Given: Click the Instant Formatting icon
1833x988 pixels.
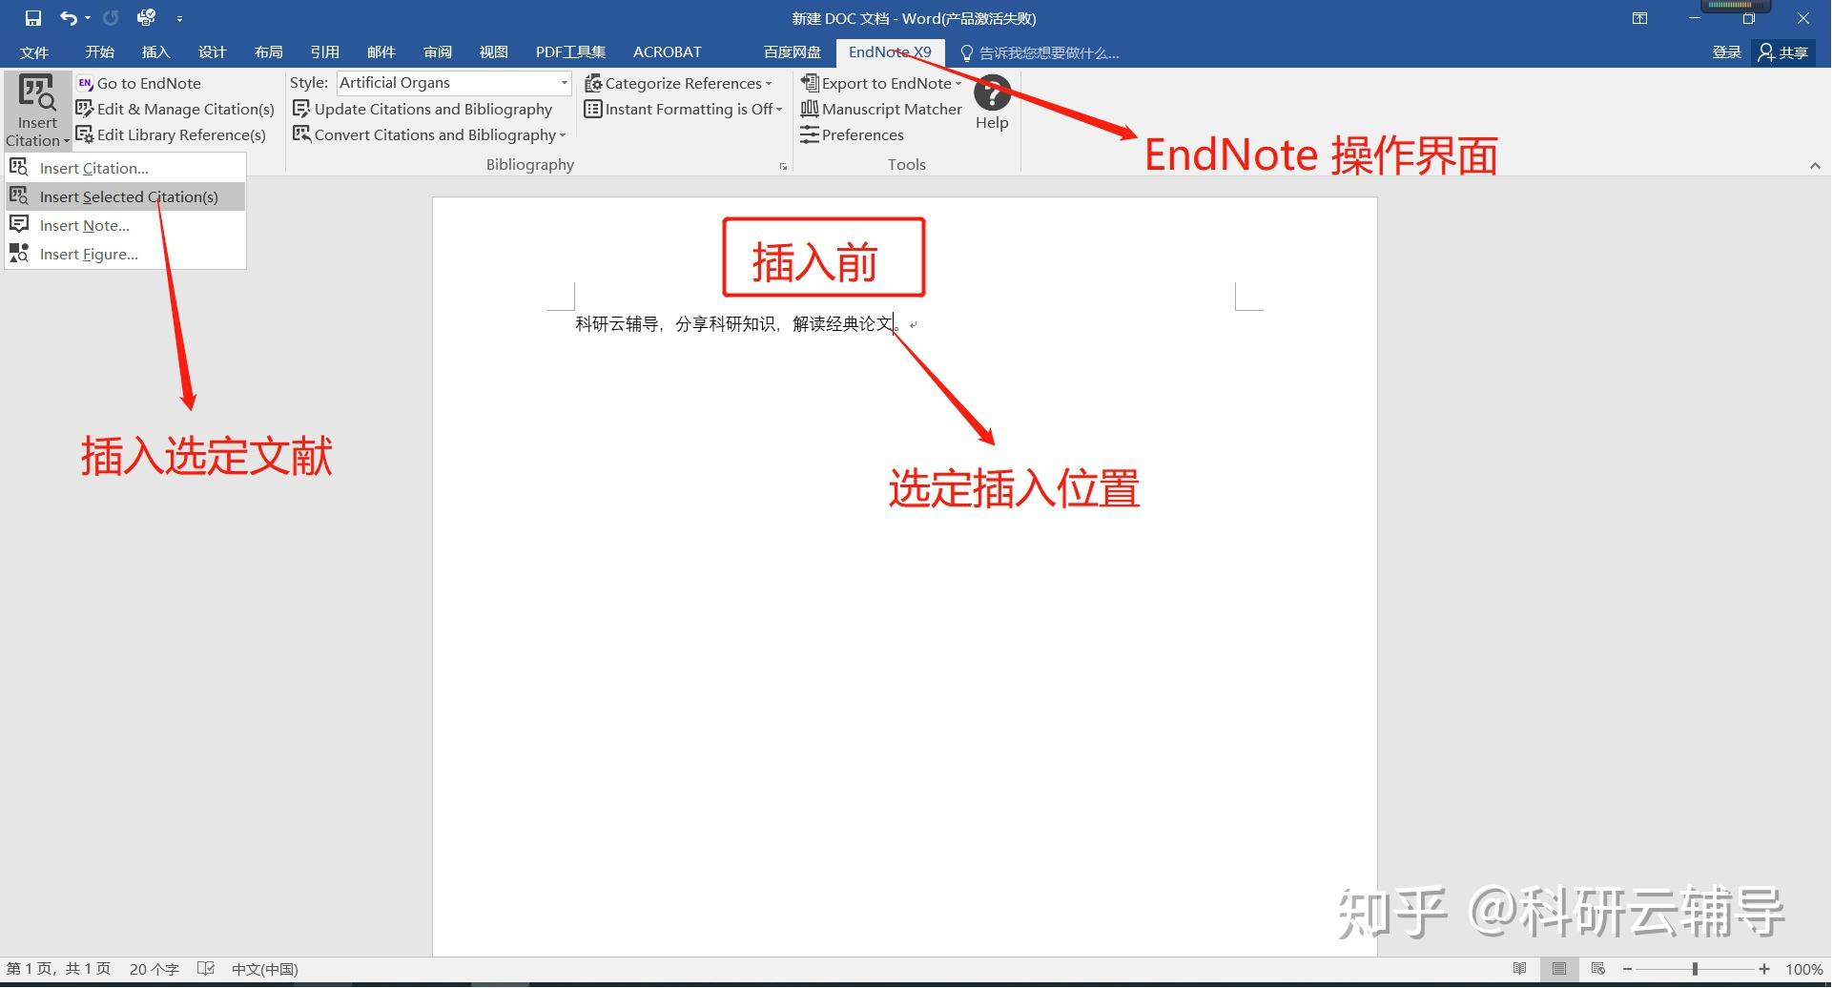Looking at the screenshot, I should tap(593, 109).
